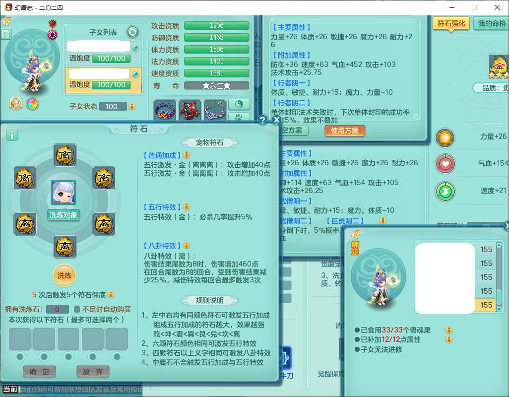Select the last rune stone radio circle
This screenshot has height=397, width=509.
pos(117,356)
